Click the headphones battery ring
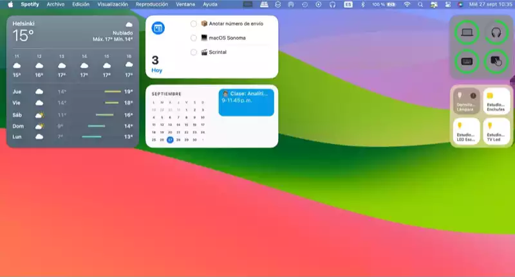This screenshot has height=277, width=515. pos(496,32)
